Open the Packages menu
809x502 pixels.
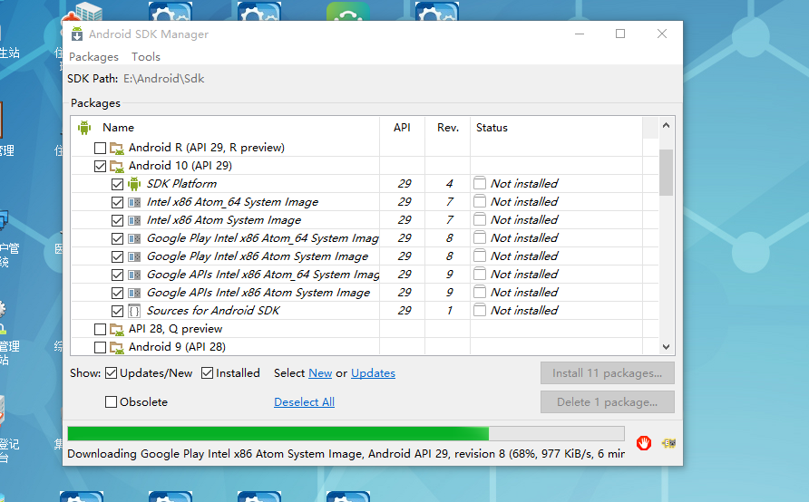pos(93,57)
